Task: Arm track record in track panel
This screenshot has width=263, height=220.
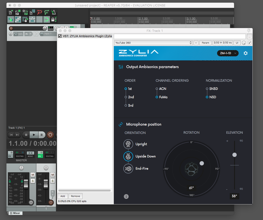Action: pyautogui.click(x=11, y=28)
